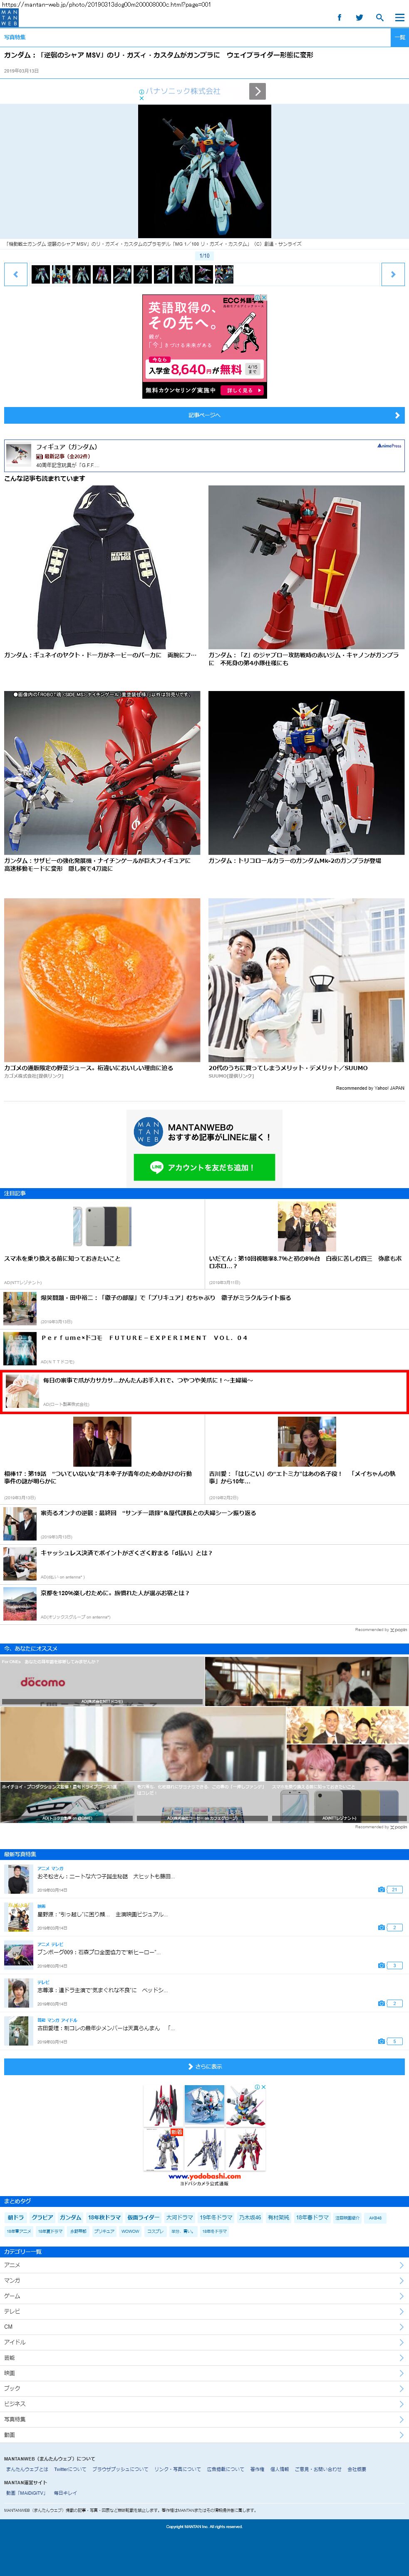Click the green LINE add-friend button
409x2576 pixels.
click(205, 1167)
